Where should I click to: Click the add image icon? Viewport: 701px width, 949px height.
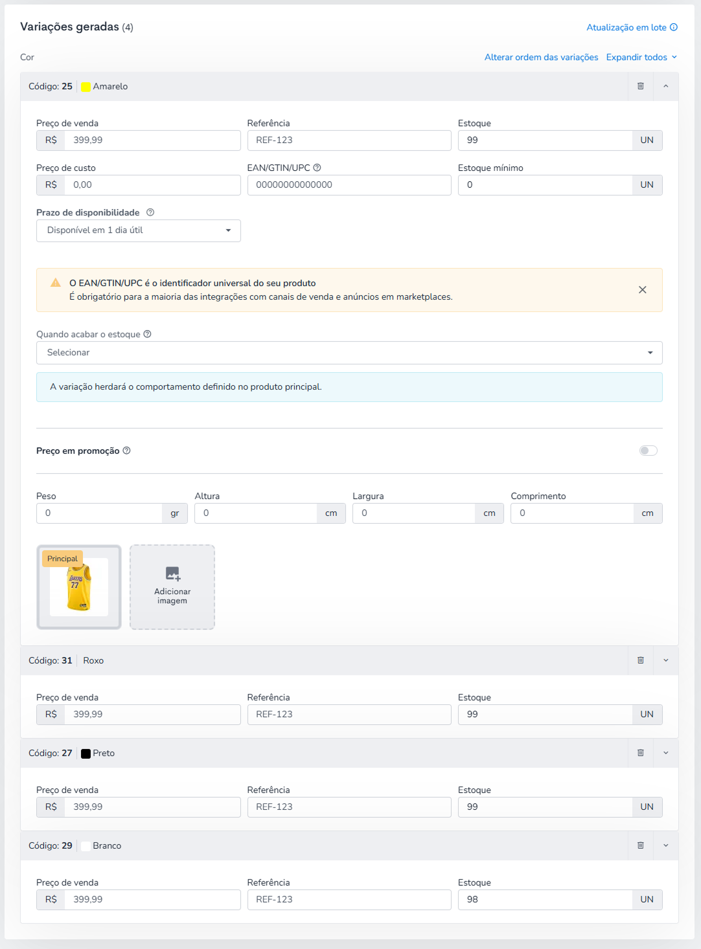tap(172, 574)
